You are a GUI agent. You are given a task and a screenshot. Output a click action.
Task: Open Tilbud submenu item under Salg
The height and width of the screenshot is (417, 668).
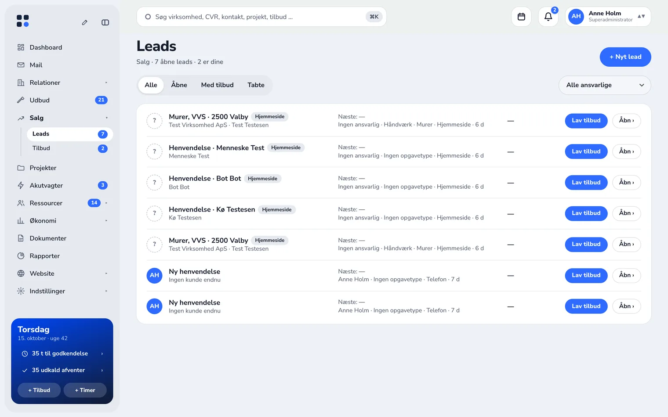[70, 148]
